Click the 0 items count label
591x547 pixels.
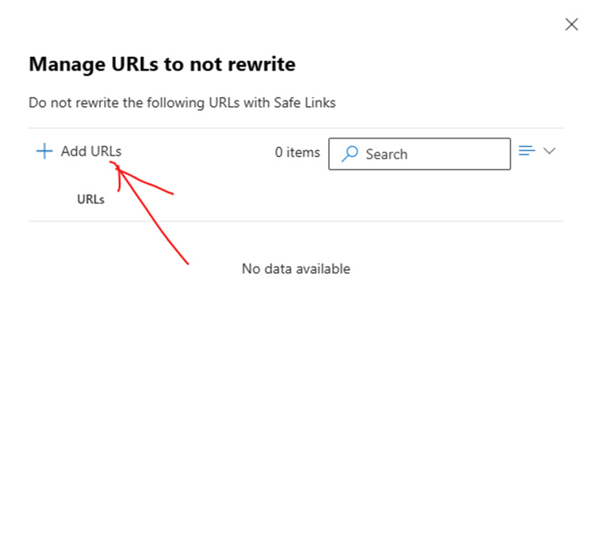pyautogui.click(x=298, y=152)
